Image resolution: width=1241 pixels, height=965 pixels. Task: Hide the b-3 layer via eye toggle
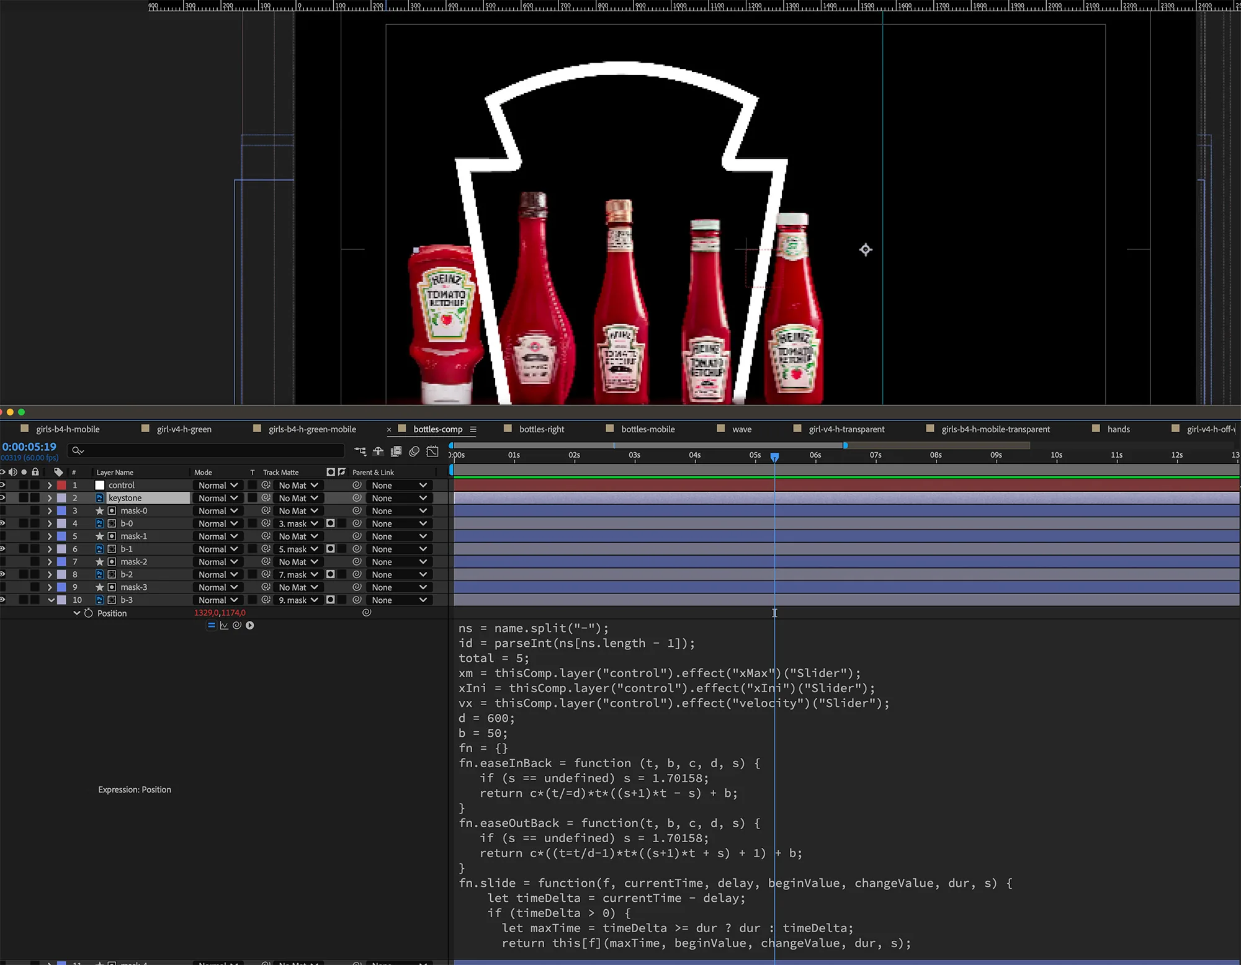click(2, 600)
